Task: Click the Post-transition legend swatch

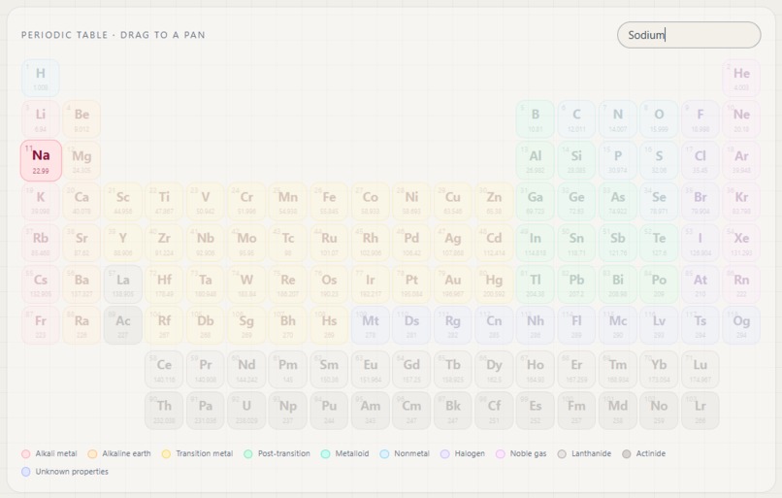Action: 247,453
